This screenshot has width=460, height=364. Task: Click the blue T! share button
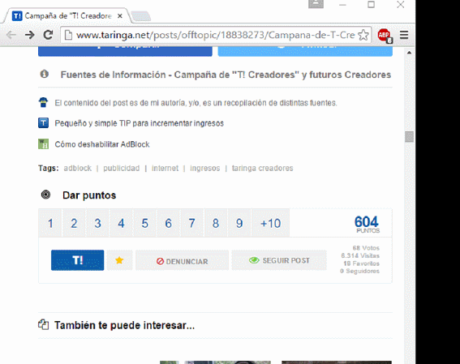[x=77, y=260]
